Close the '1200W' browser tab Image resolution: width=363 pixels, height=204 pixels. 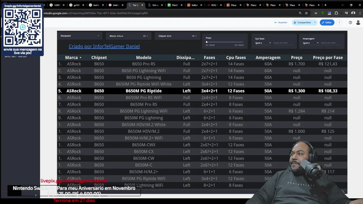click(63, 5)
